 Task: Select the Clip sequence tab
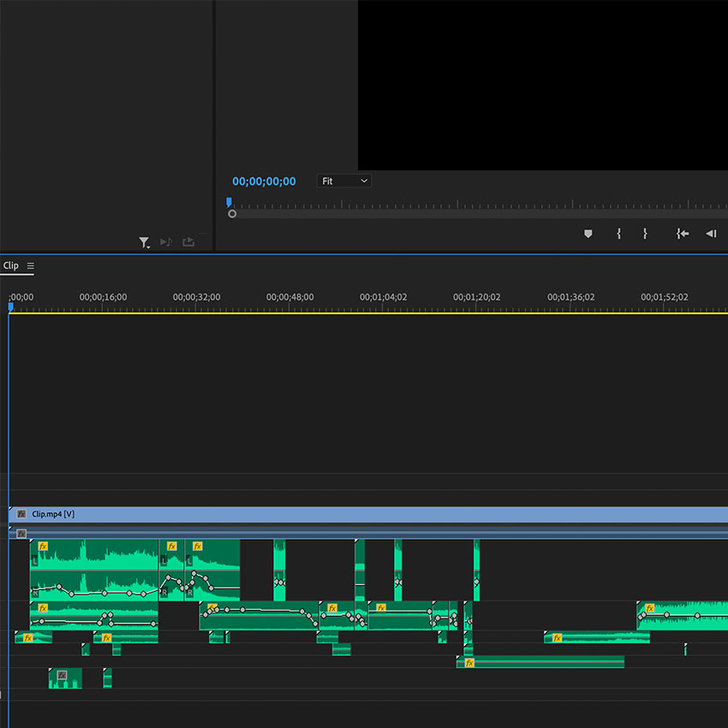click(10, 266)
